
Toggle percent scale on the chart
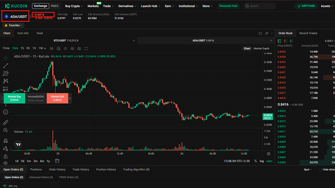(255, 161)
